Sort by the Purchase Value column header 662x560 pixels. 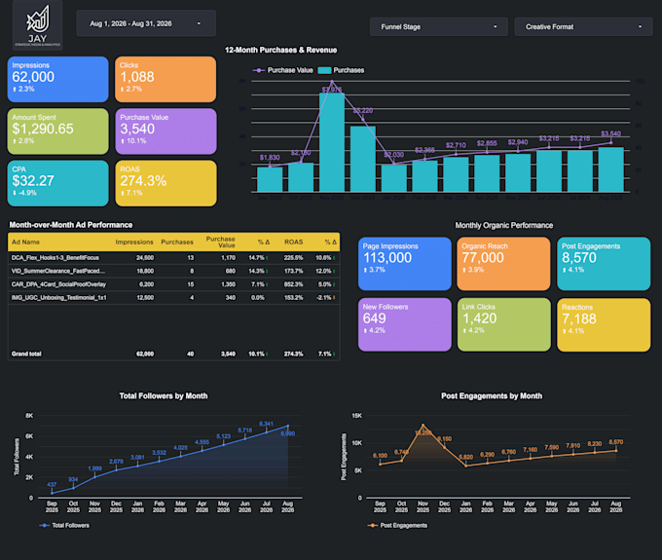(220, 242)
